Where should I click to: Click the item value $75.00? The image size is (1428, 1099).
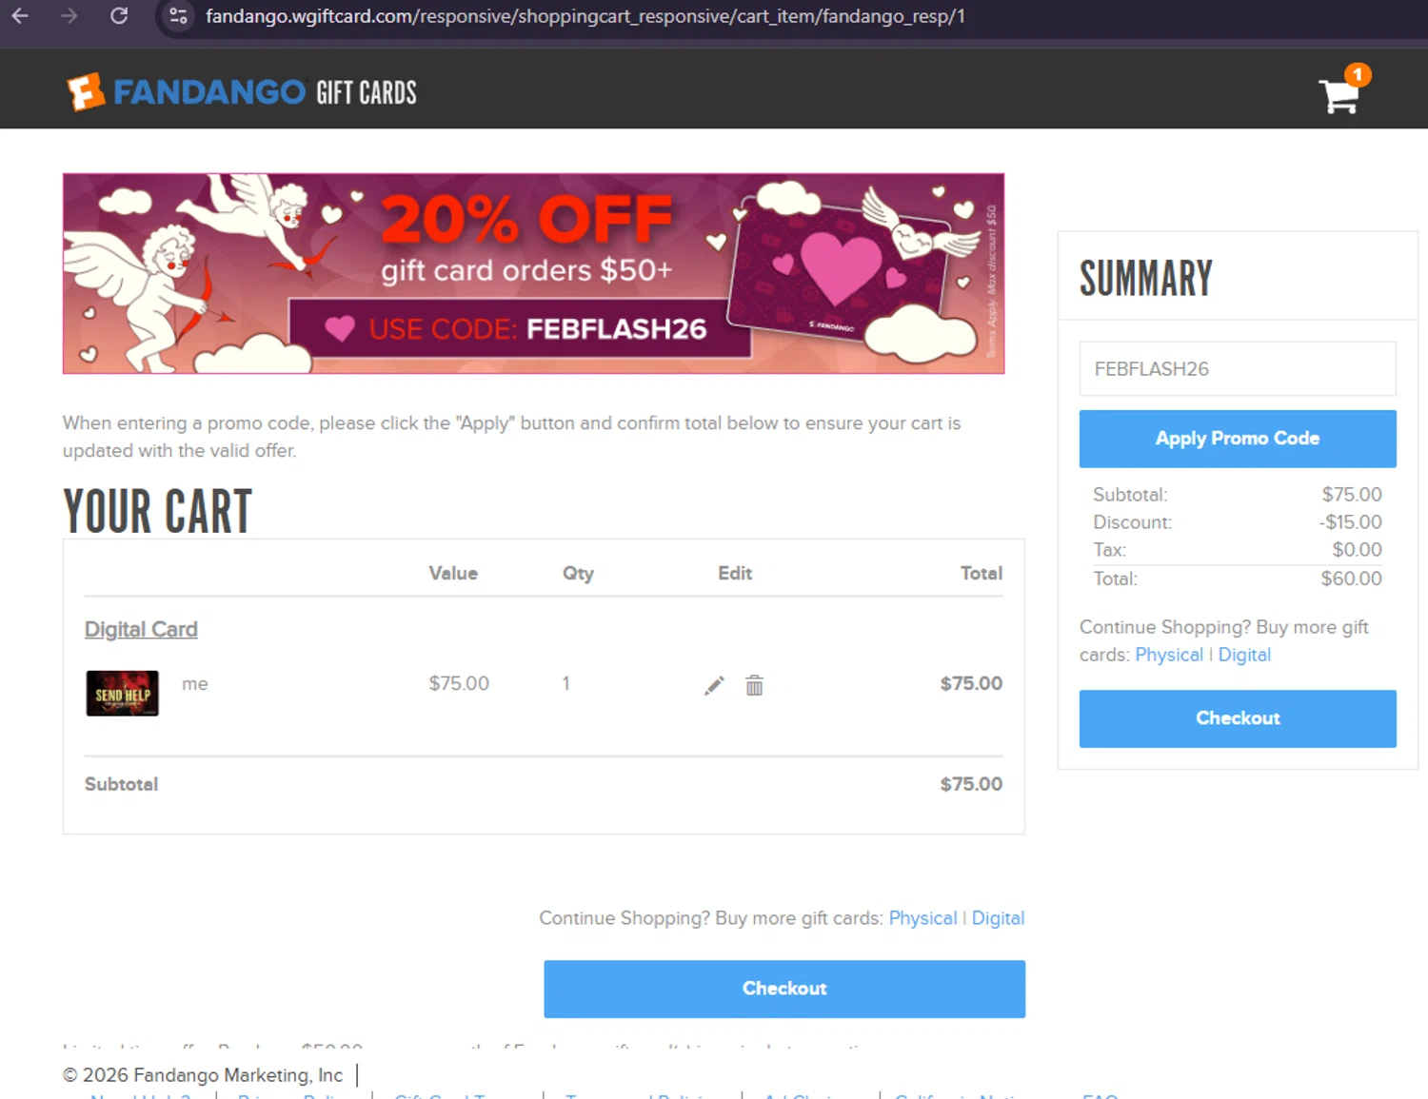[x=459, y=683]
